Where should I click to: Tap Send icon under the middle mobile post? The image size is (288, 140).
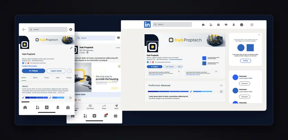[x=116, y=106]
